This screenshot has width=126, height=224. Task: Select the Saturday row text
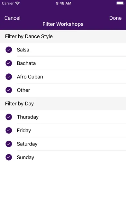point(27,144)
